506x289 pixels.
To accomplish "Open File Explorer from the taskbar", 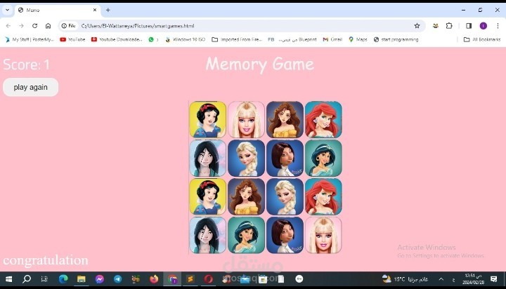I will [x=82, y=279].
